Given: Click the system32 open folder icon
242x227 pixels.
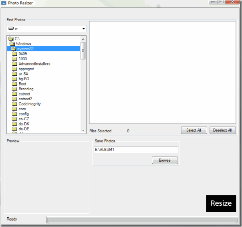Looking at the screenshot, I should point(14,49).
